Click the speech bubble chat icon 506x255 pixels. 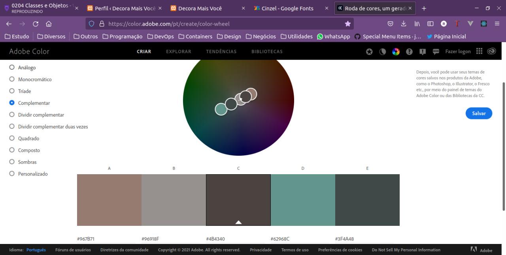436,52
